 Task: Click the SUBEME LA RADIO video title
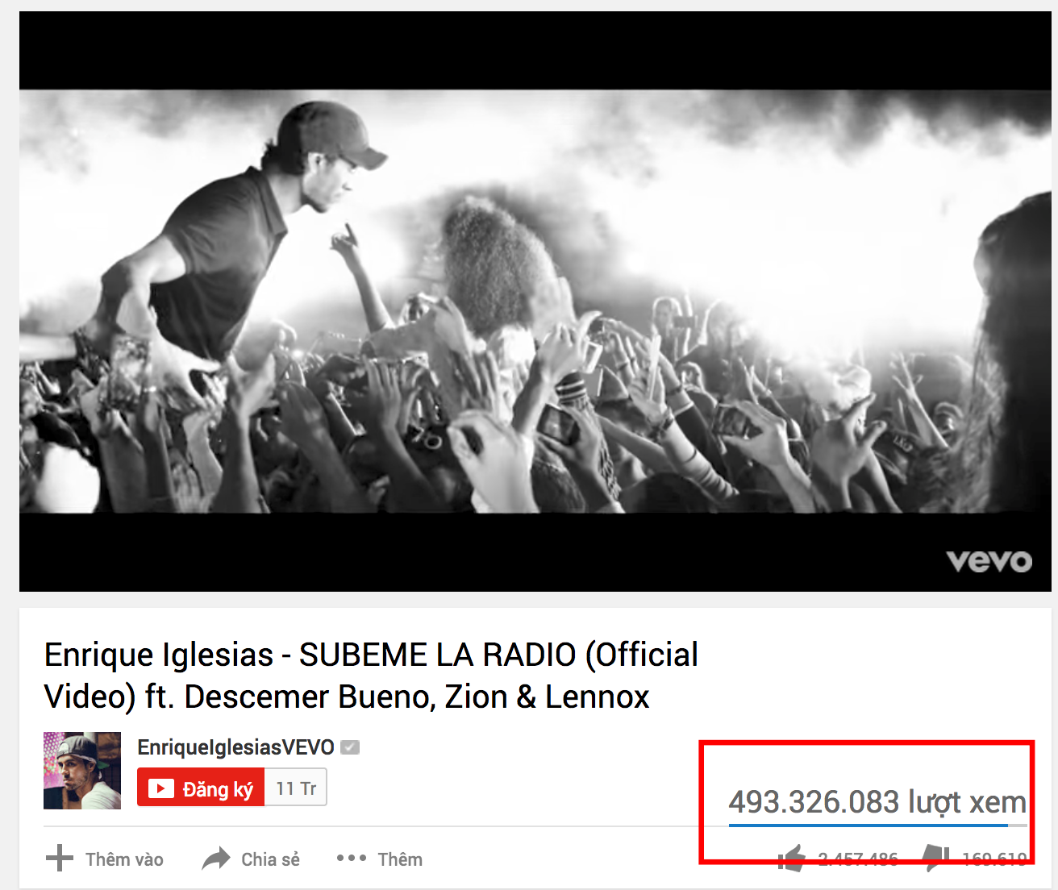[371, 676]
